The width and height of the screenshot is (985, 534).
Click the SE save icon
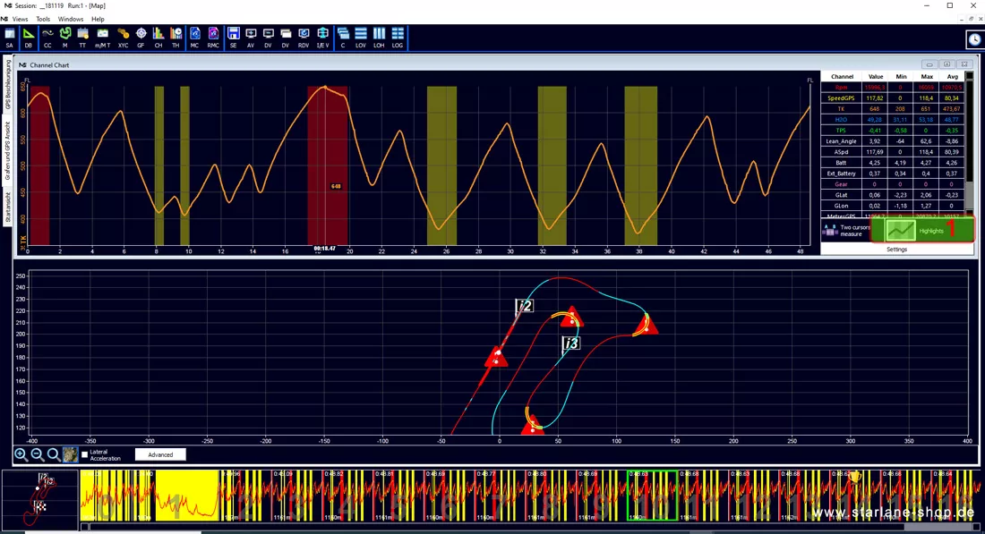point(233,38)
